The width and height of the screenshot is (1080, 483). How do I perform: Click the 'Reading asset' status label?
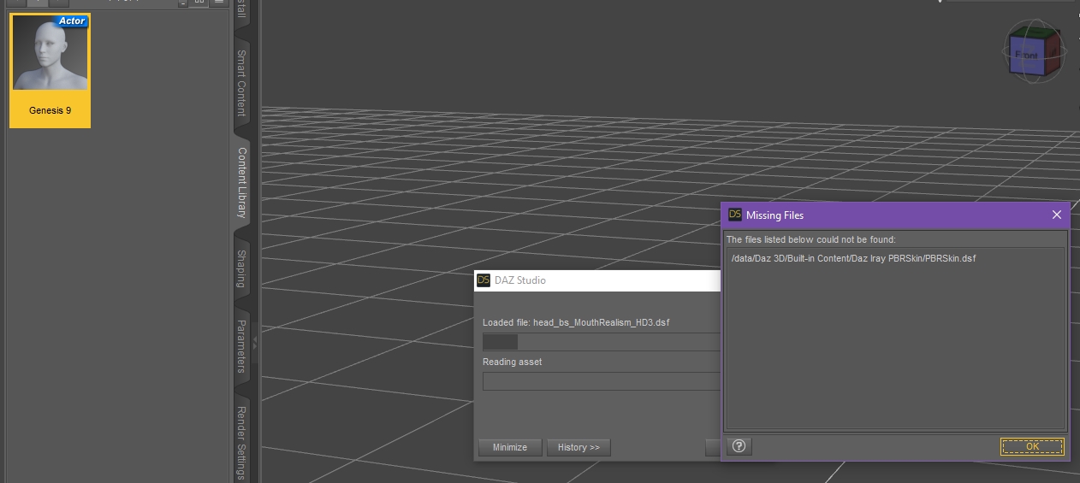tap(513, 362)
